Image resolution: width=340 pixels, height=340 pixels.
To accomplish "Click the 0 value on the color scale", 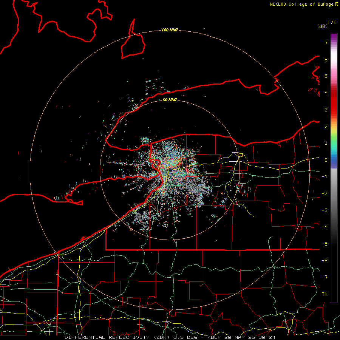I will click(326, 160).
